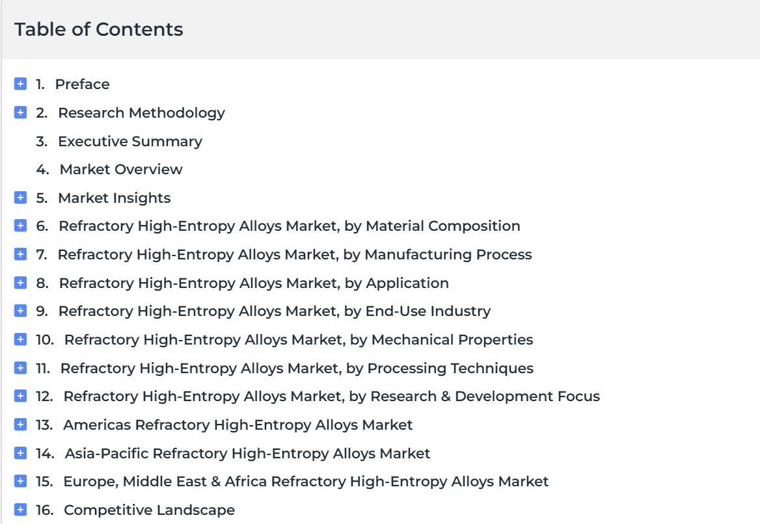The image size is (760, 524).
Task: Click plus icon next to by Application
Action: click(20, 283)
